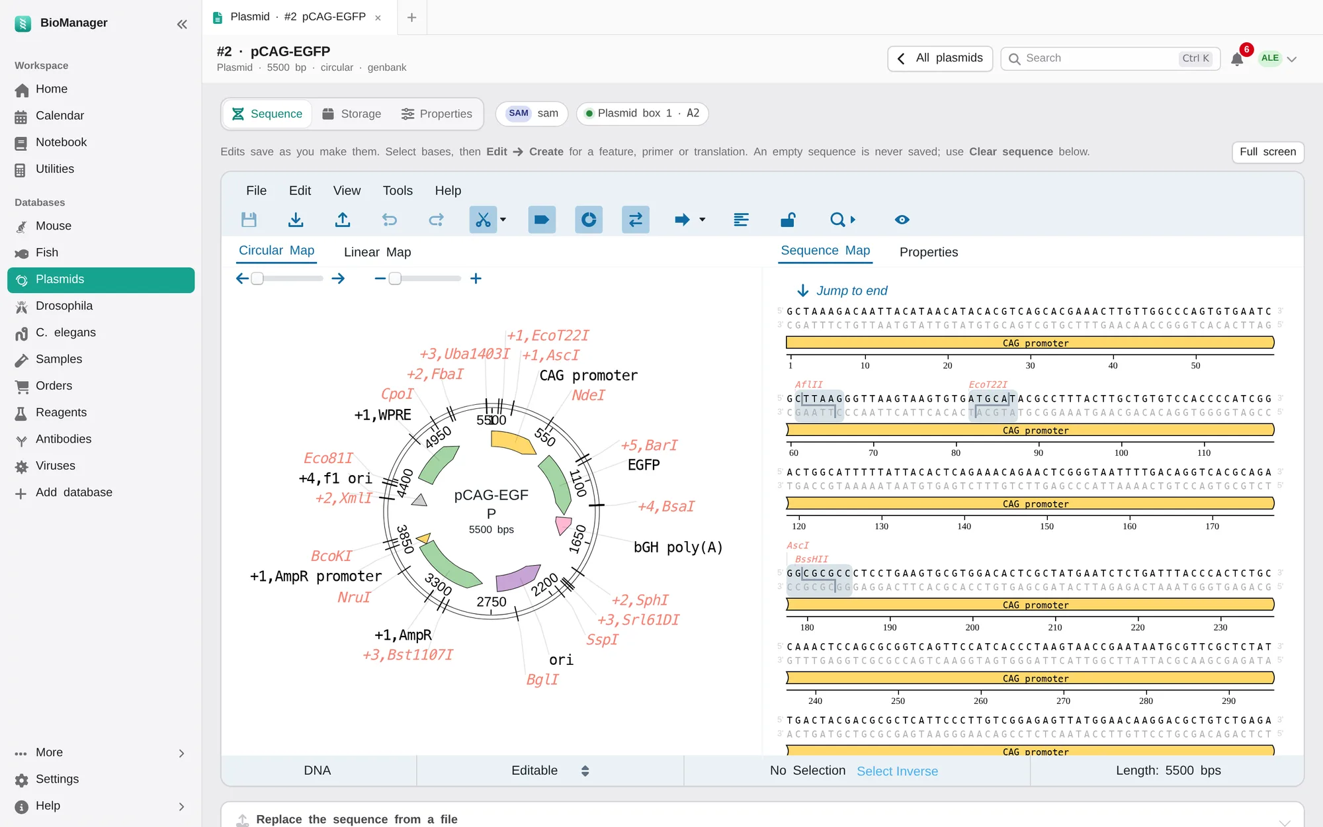
Task: Click the download sequence icon
Action: pos(296,220)
